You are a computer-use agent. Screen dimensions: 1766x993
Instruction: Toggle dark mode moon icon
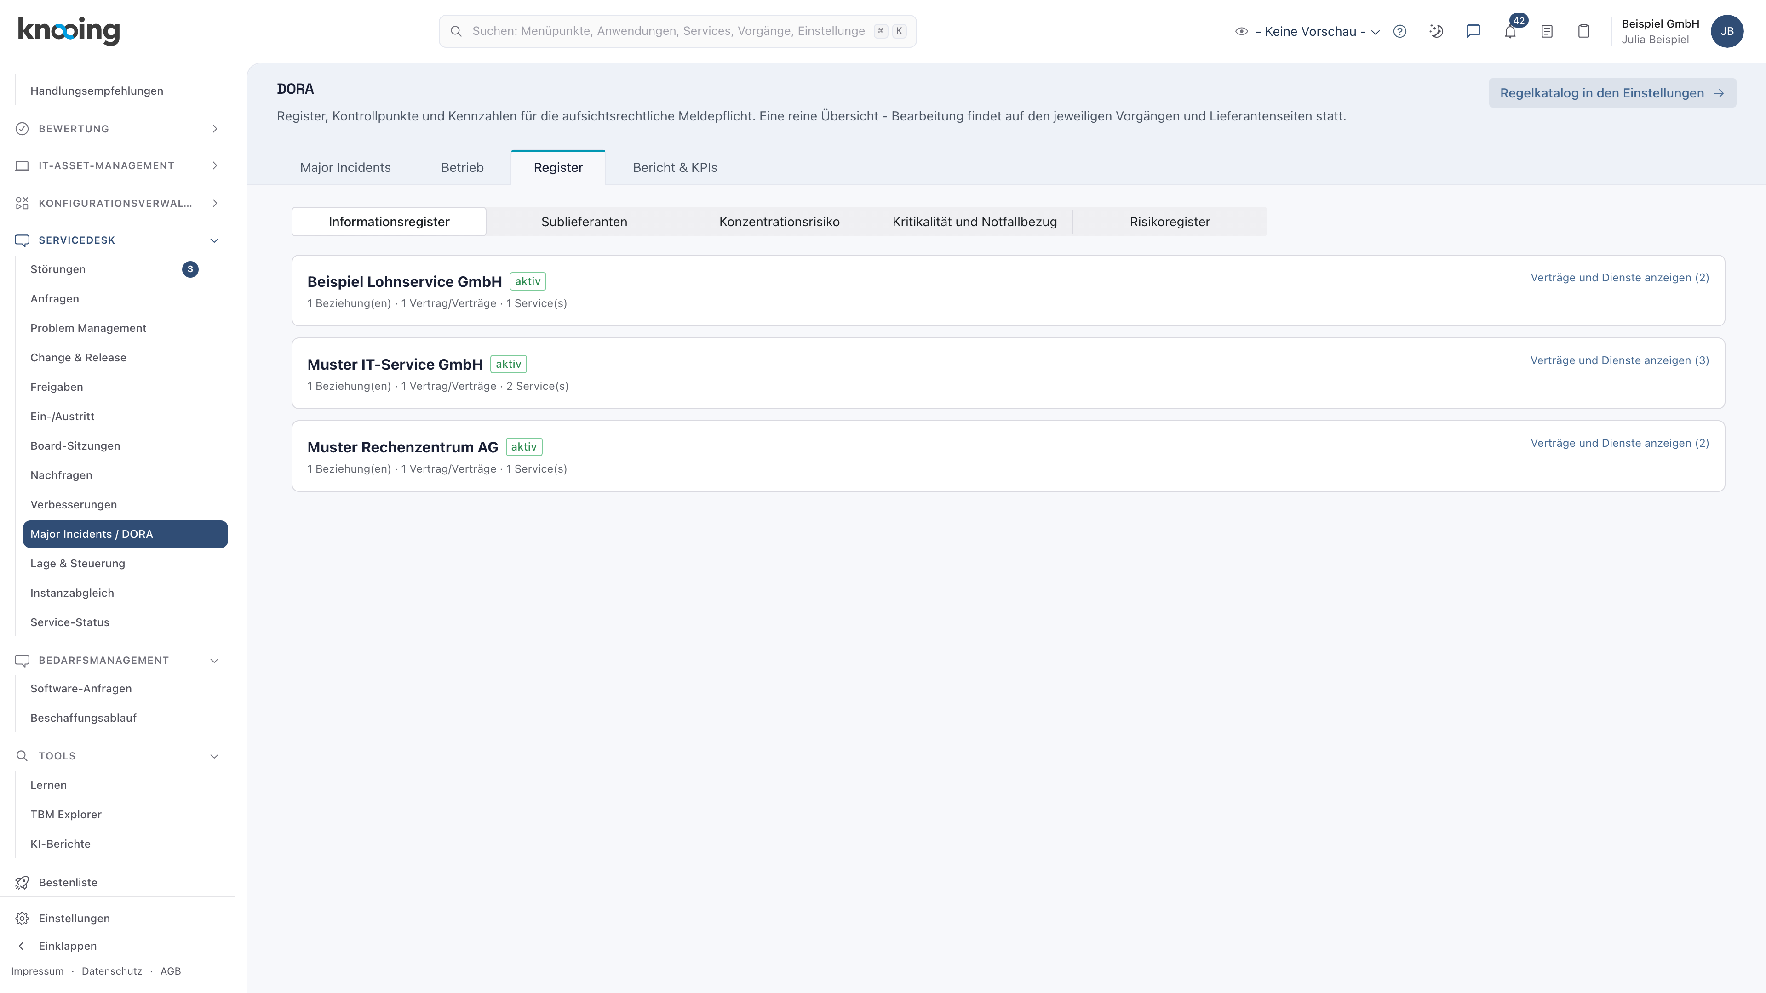pos(1436,32)
